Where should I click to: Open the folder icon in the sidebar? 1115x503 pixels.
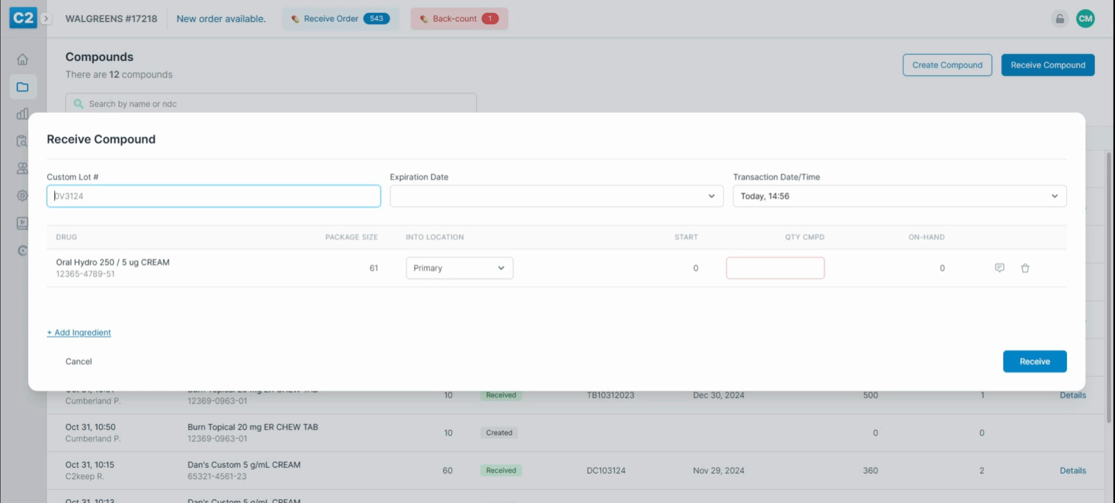click(x=22, y=87)
